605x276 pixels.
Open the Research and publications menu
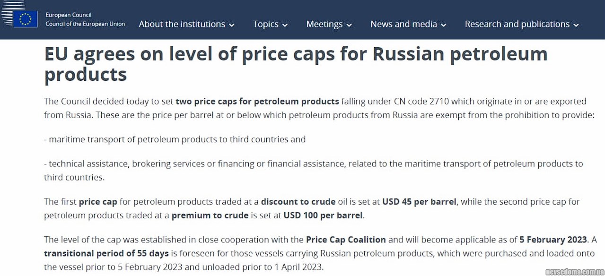click(517, 24)
